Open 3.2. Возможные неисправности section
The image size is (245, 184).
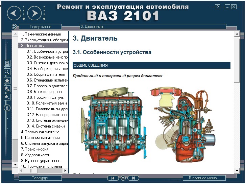click(48, 57)
